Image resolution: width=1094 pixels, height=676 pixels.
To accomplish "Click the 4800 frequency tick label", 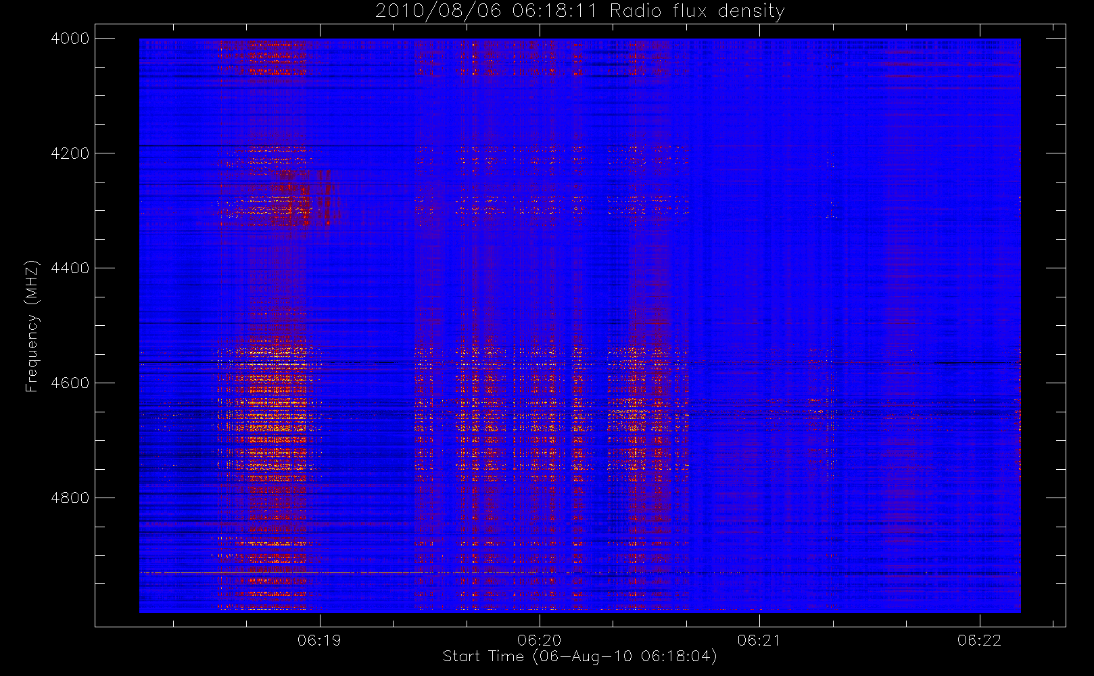I will coord(70,498).
